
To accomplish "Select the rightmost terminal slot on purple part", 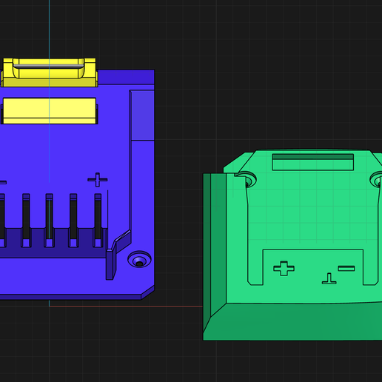I will pyautogui.click(x=98, y=220).
